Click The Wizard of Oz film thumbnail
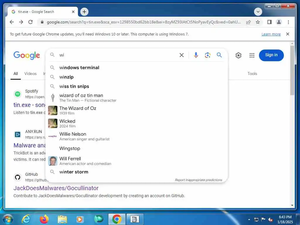 53,110
